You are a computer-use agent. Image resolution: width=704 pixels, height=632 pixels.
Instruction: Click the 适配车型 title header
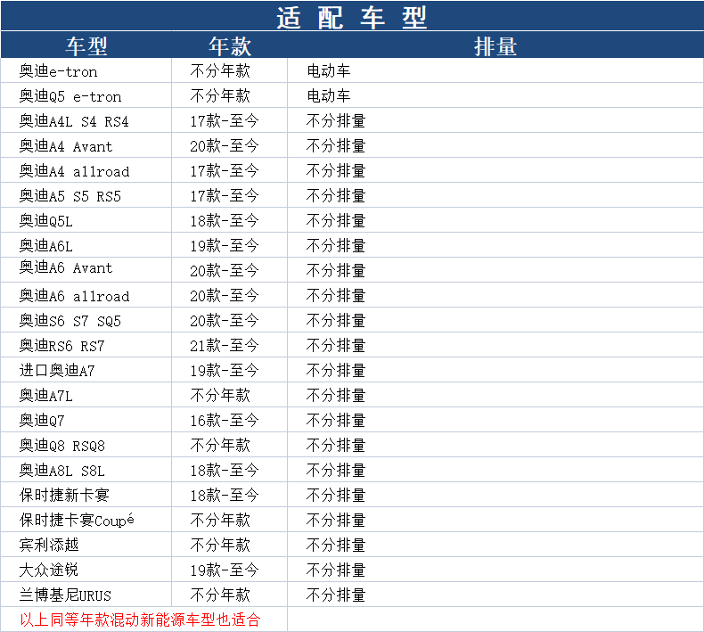tap(351, 18)
